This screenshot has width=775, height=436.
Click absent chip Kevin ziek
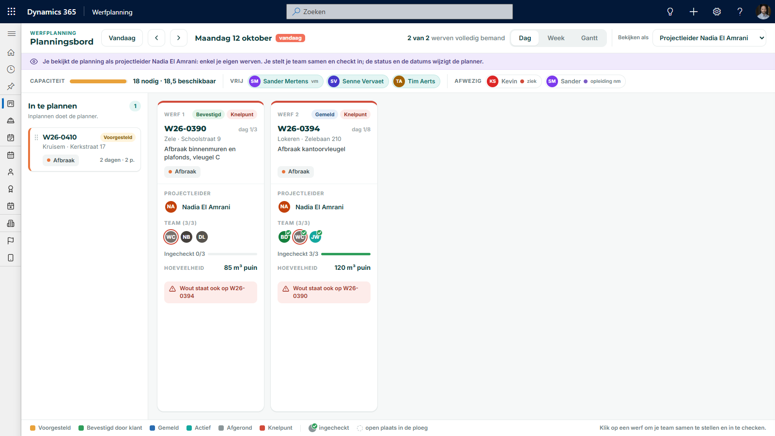[x=514, y=81]
